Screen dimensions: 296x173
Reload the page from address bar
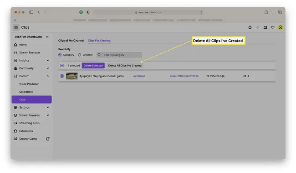201,12
